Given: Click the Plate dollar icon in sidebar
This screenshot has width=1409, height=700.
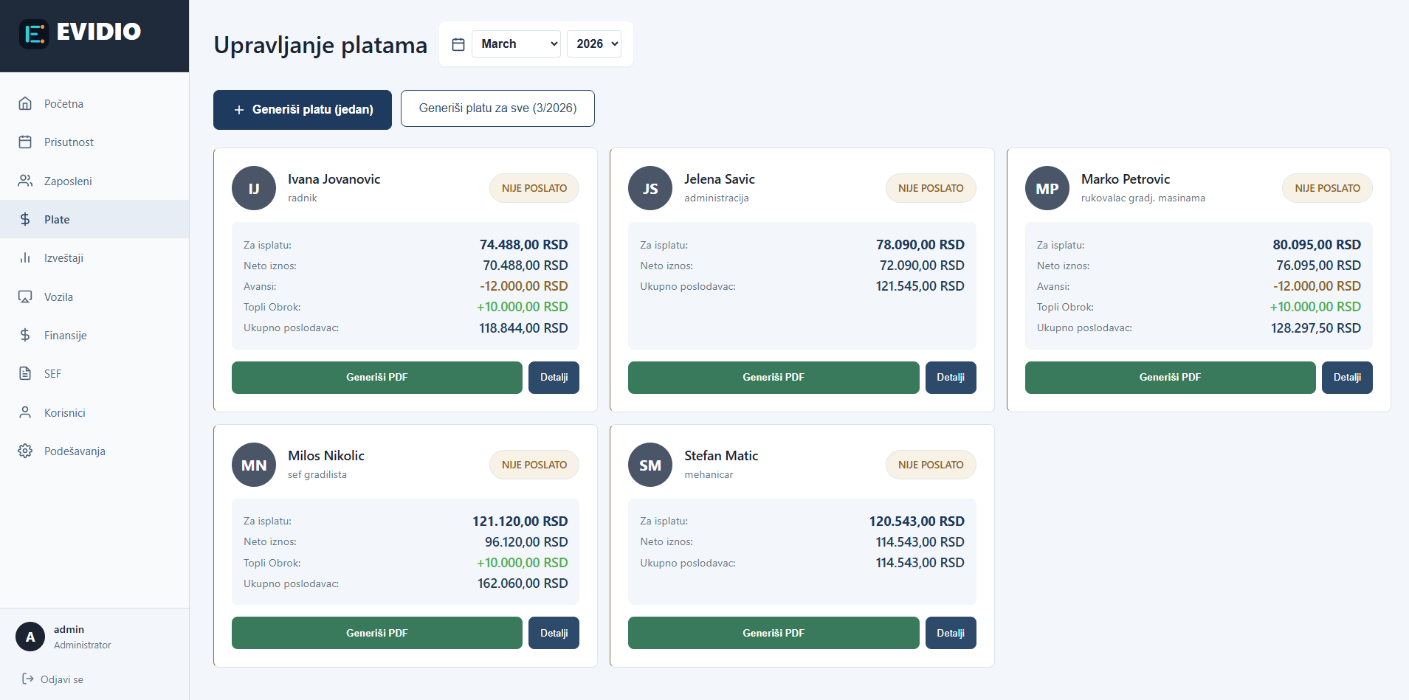Looking at the screenshot, I should coord(26,219).
